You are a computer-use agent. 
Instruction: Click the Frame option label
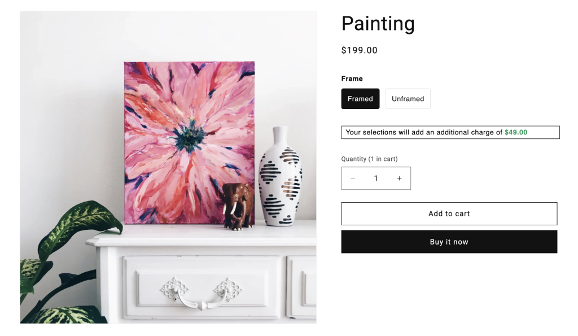352,78
